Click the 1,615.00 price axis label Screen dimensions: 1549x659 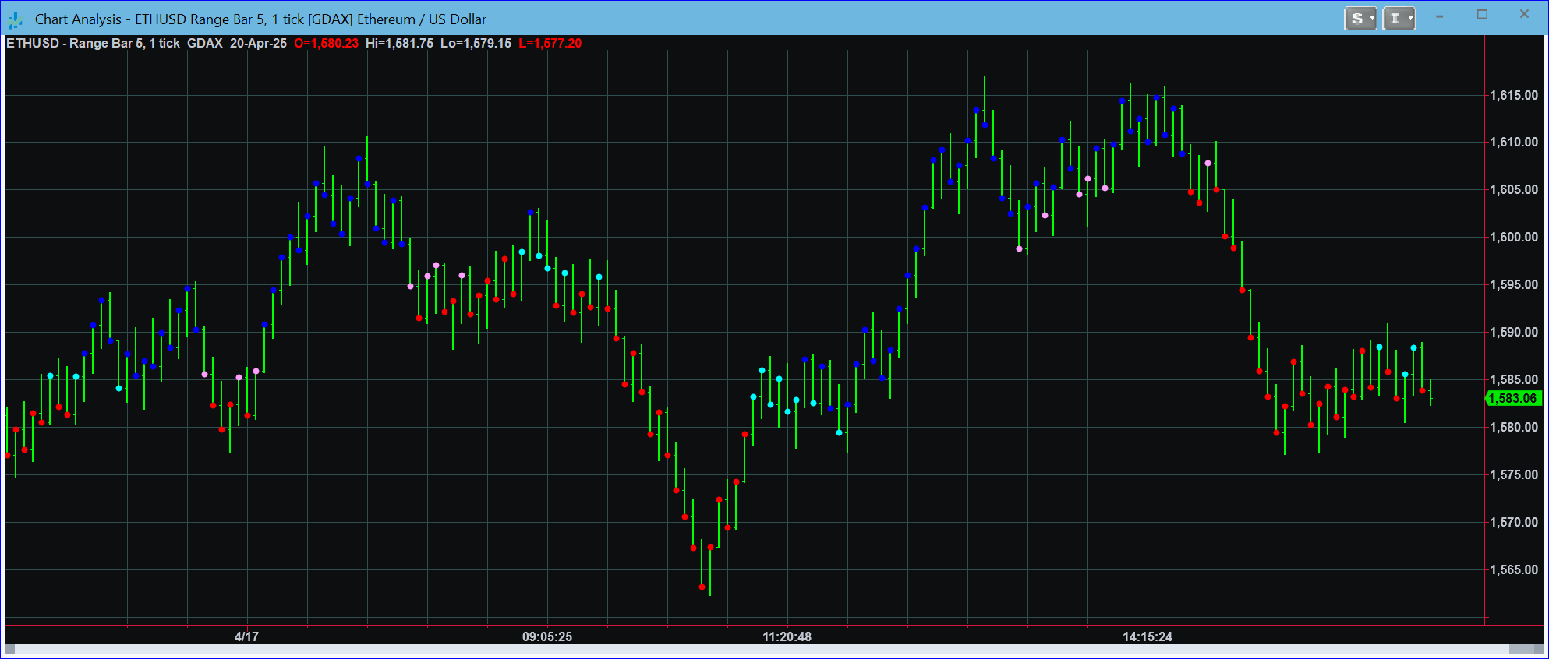[x=1514, y=96]
